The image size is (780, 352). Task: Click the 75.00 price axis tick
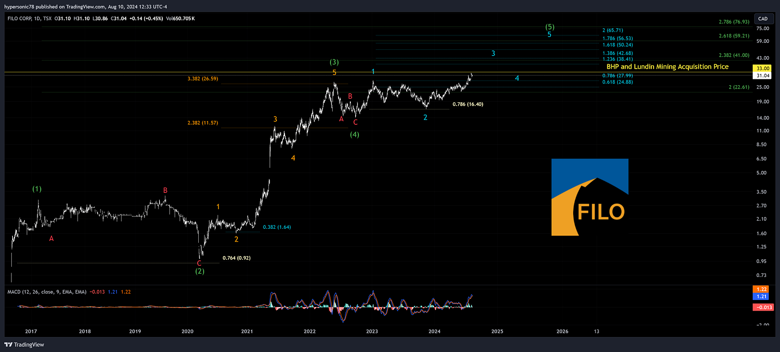coord(764,29)
